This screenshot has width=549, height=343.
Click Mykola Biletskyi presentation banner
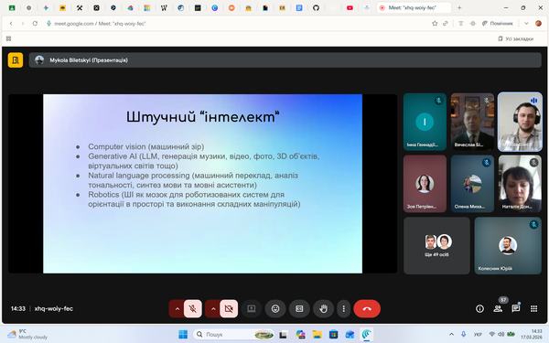(x=285, y=60)
